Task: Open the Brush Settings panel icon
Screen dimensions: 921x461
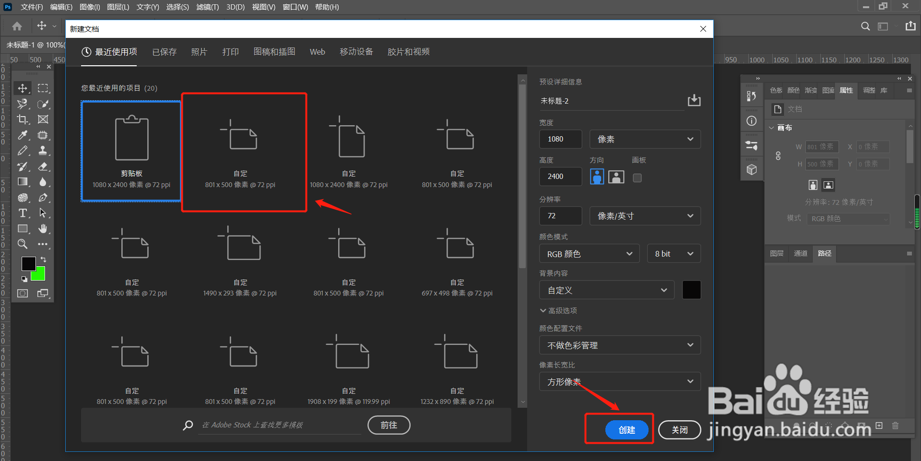Action: (x=752, y=145)
